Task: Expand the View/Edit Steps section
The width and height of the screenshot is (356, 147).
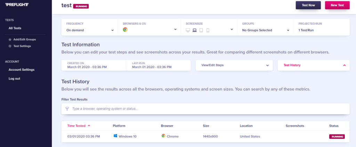Action: (x=234, y=65)
